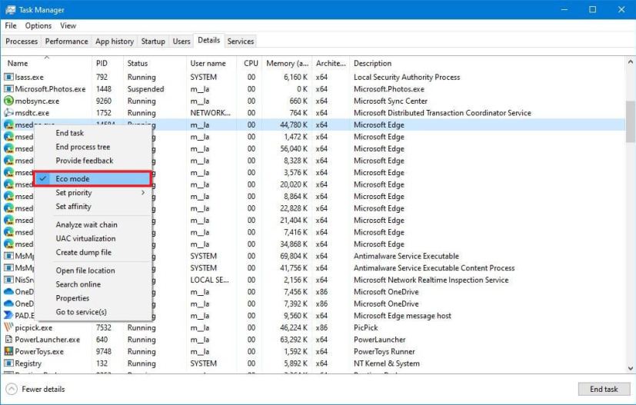Switch to the Services tab
Image resolution: width=636 pixels, height=405 pixels.
pos(241,41)
